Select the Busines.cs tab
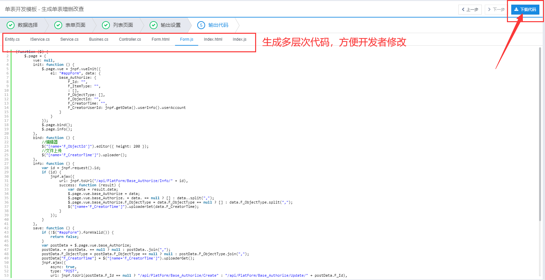This screenshot has height=280, width=545. [99, 39]
